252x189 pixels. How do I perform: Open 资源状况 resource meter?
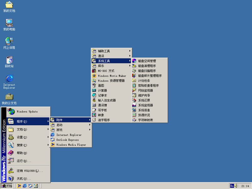(149, 115)
